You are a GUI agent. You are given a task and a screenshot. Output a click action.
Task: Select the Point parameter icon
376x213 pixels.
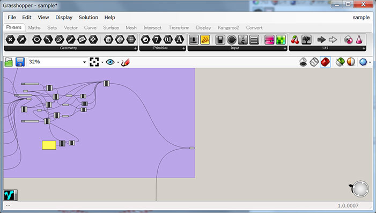[x=10, y=40]
